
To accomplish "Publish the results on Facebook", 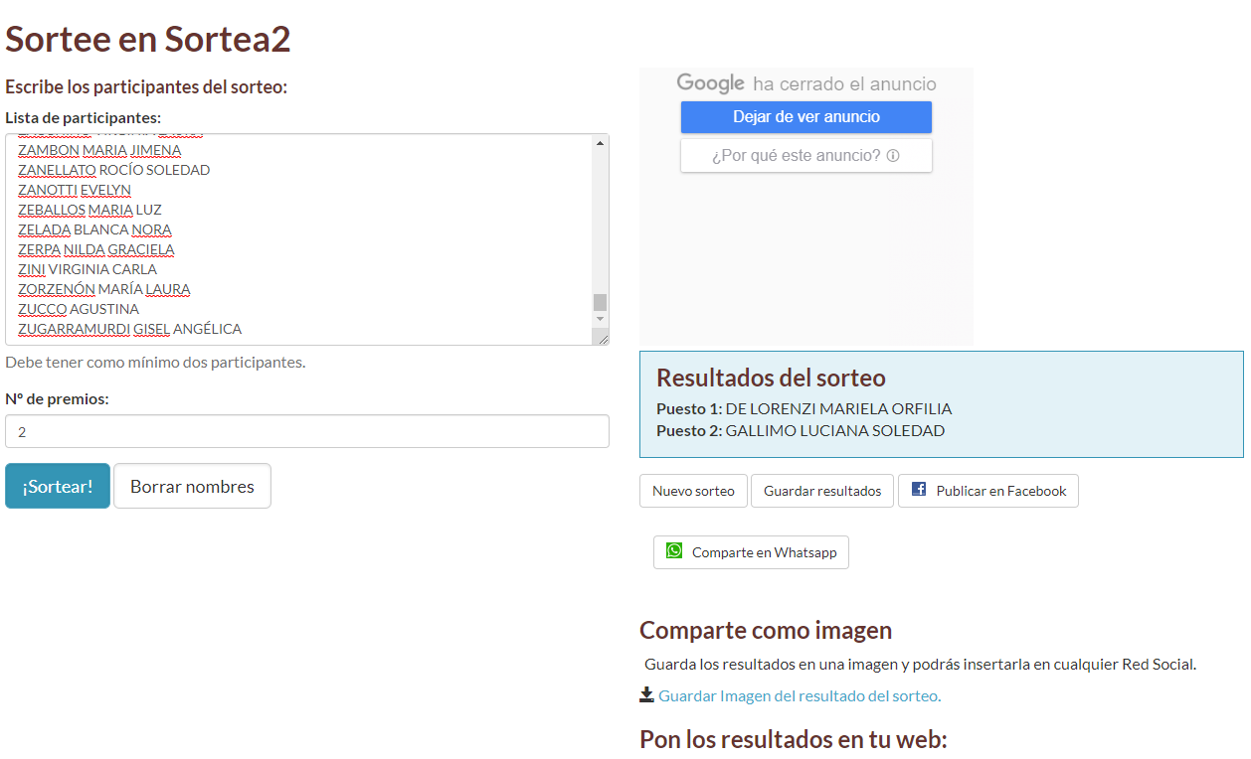I will [988, 491].
